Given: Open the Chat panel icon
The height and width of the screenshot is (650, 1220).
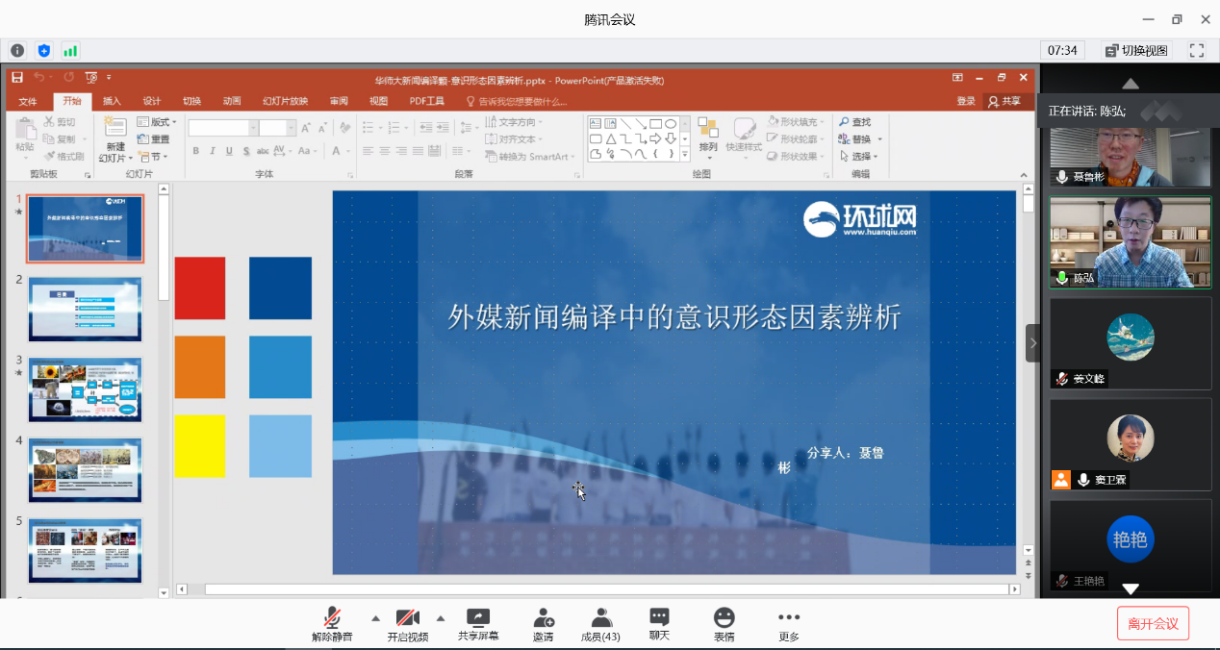Looking at the screenshot, I should click(x=659, y=617).
